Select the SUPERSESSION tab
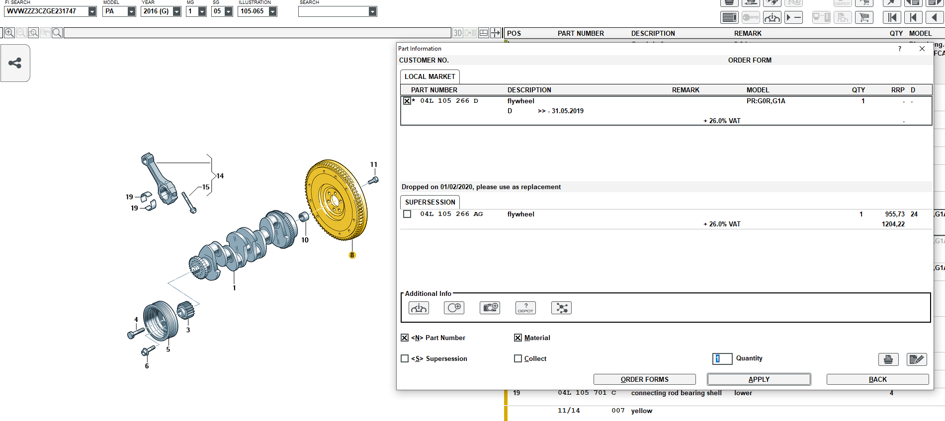 [430, 202]
